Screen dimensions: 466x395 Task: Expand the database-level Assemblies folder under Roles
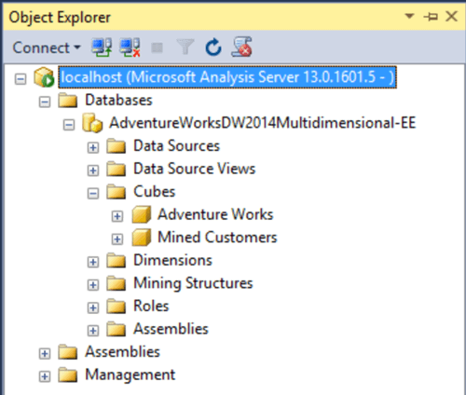[93, 331]
